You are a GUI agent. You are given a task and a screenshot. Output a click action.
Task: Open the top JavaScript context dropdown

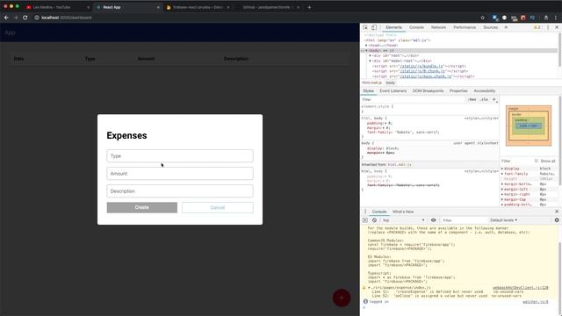click(403, 220)
